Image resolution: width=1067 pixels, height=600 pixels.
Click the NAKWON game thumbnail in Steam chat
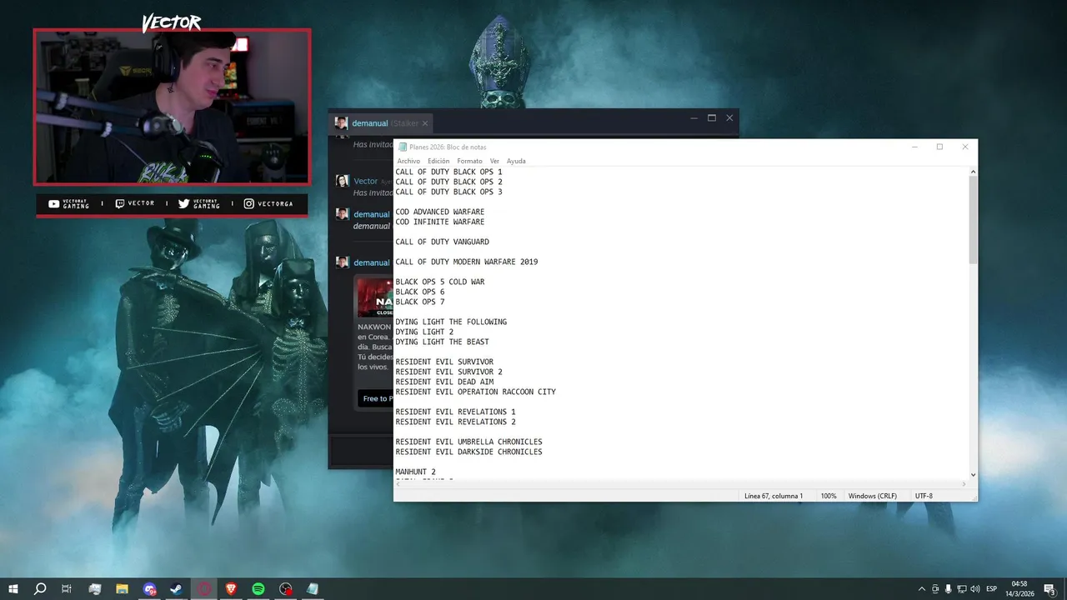[375, 297]
